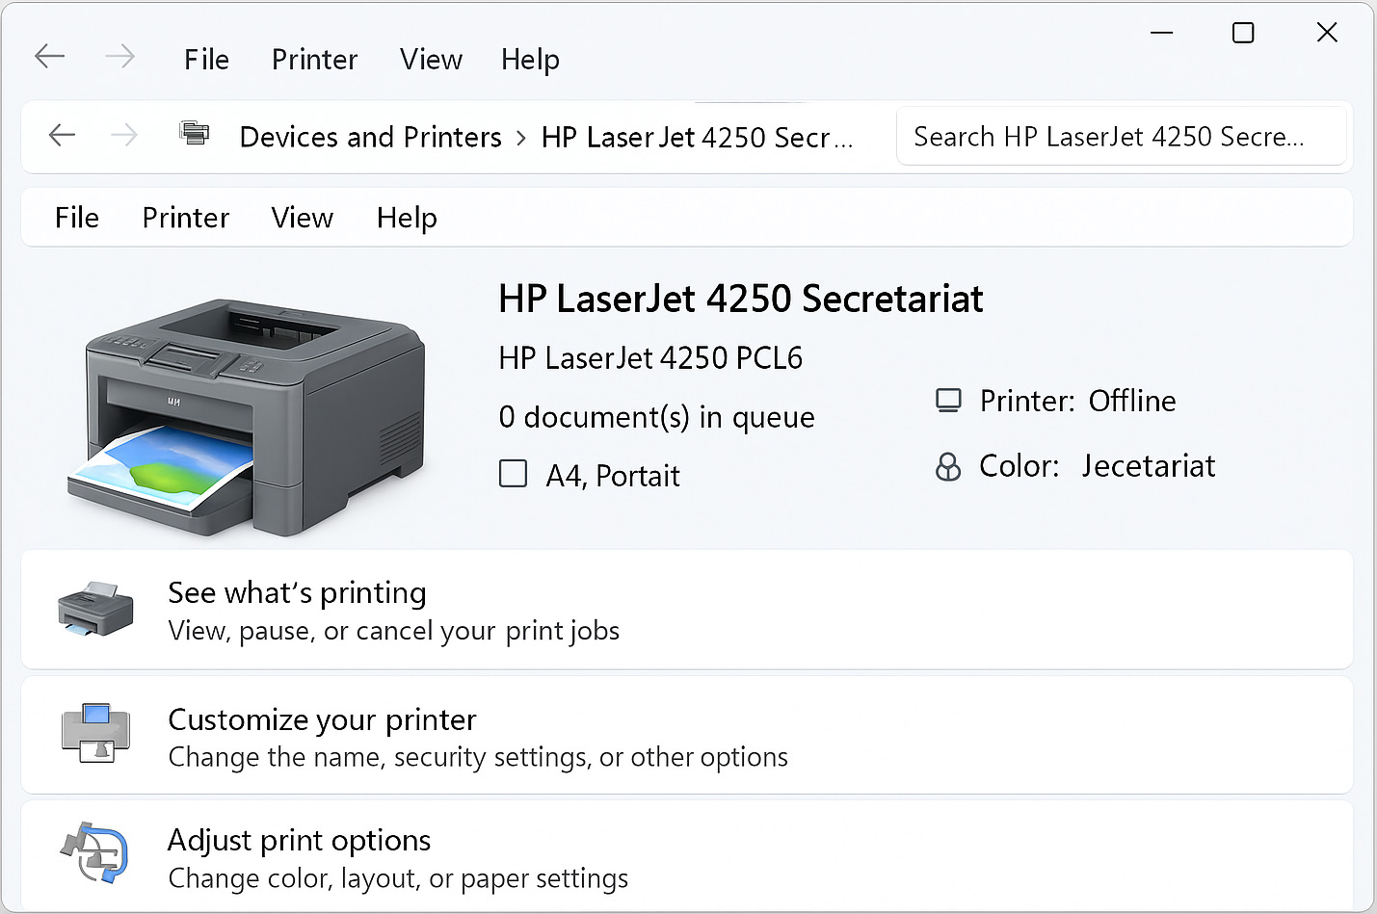Viewport: 1377px width, 914px height.
Task: Click the printer icon in the address bar
Action: (194, 134)
